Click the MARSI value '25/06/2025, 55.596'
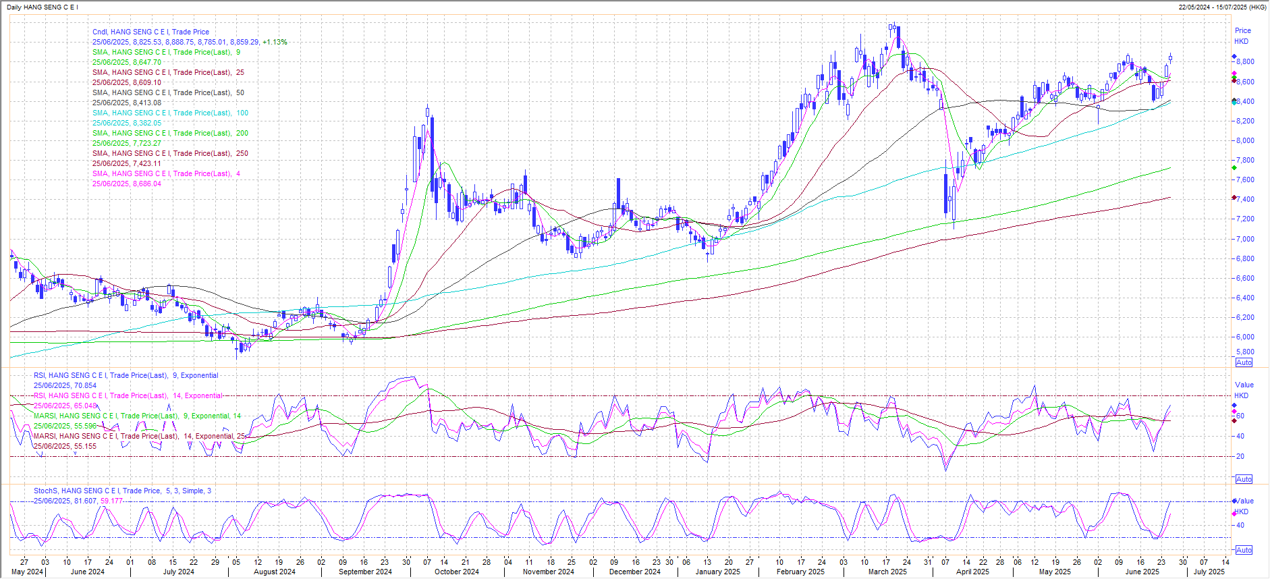1270x579 pixels. tap(65, 426)
